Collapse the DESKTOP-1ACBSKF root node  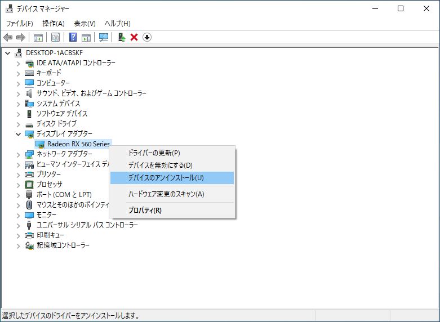(x=7, y=53)
